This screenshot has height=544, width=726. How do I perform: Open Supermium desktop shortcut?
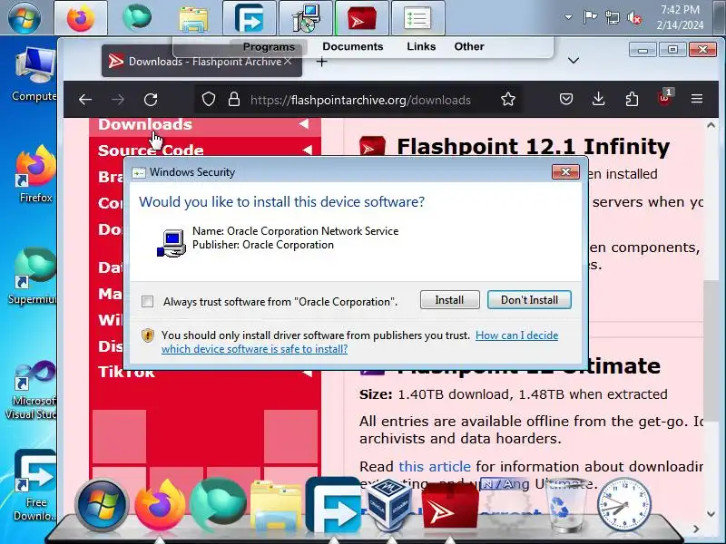(34, 276)
